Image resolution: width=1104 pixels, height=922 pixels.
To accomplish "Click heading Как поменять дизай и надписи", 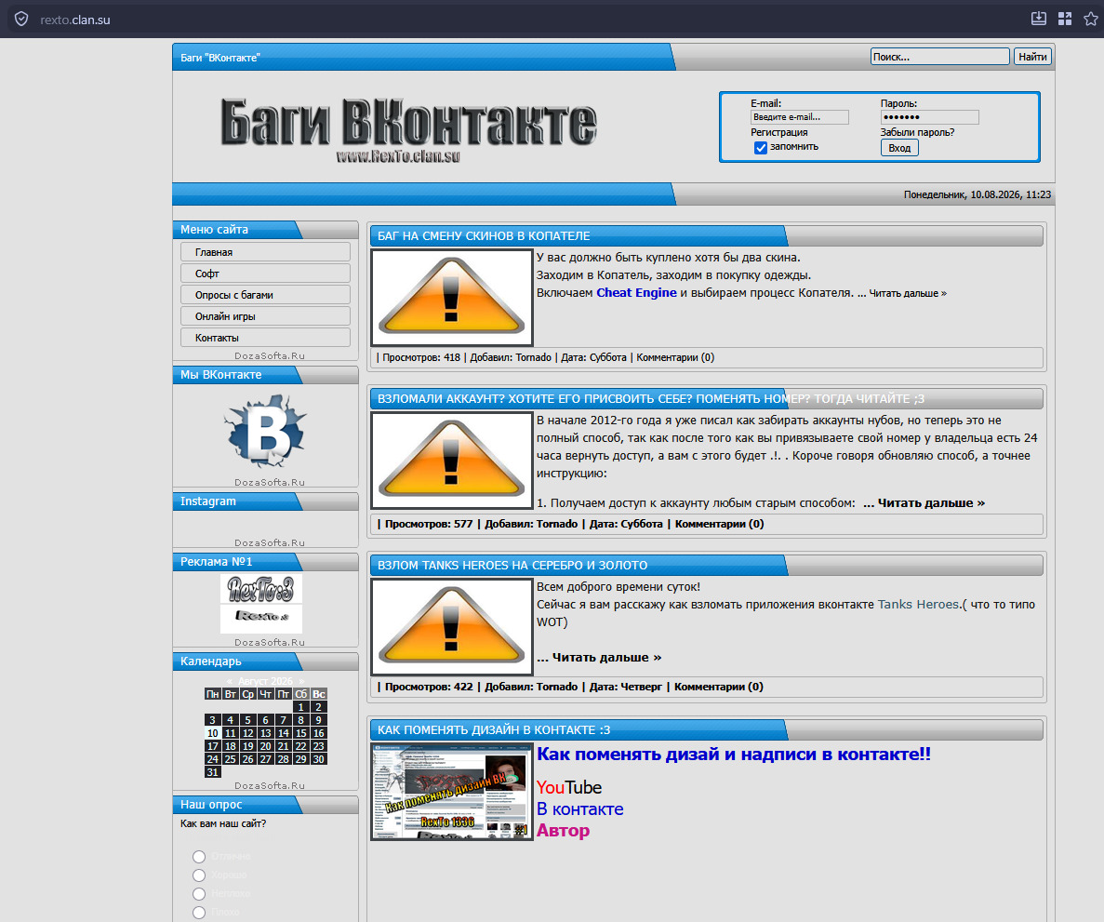I will point(734,755).
